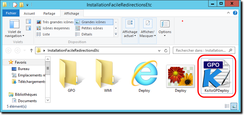Choose Très grandes icônes layout
This screenshot has width=244, height=115.
55,22
